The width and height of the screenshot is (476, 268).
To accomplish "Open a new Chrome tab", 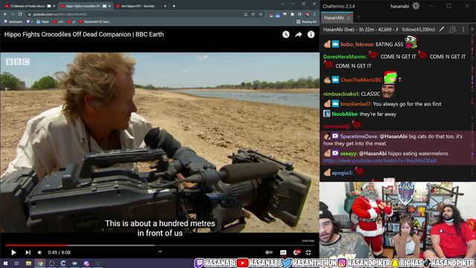I will pyautogui.click(x=174, y=6).
